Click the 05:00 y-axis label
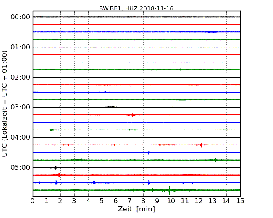This screenshot has height=218, width=273. pyautogui.click(x=21, y=167)
